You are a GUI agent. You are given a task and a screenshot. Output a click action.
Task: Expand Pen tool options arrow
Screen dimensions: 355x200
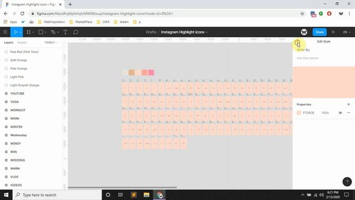pos(58,32)
